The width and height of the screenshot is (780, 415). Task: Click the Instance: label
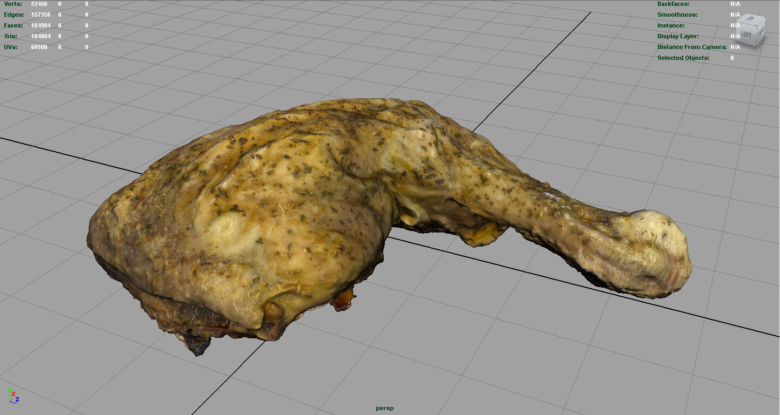tap(671, 25)
